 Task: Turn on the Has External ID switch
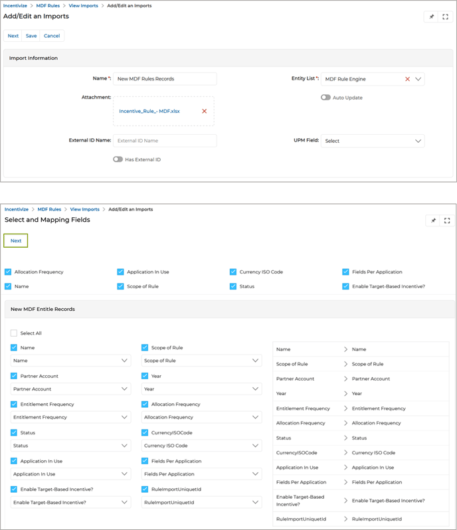[118, 159]
